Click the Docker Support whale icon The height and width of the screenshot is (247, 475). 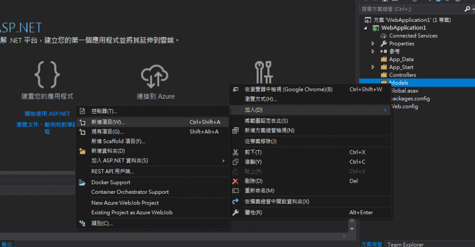[82, 182]
